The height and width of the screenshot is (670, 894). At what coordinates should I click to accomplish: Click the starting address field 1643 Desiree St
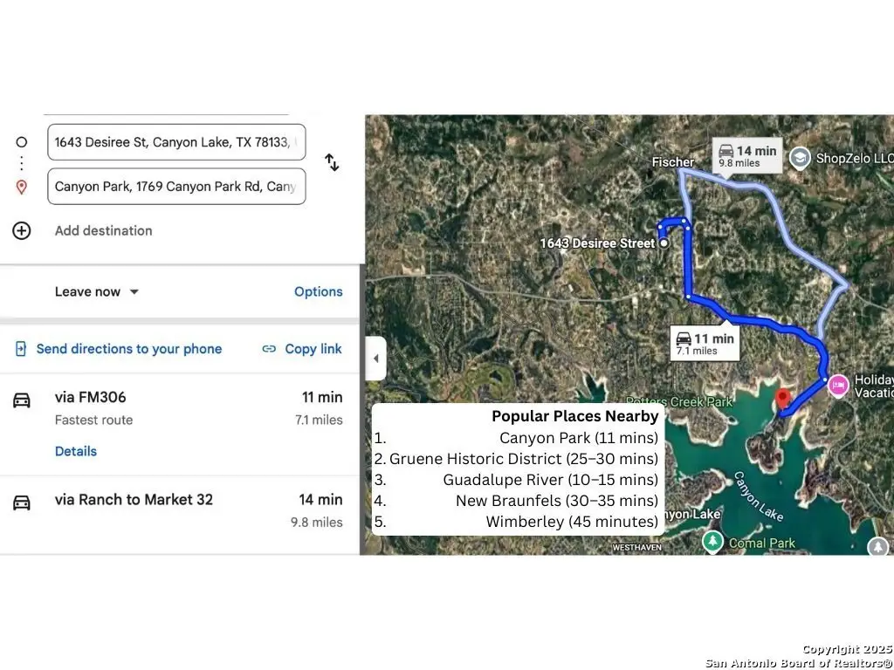(176, 142)
